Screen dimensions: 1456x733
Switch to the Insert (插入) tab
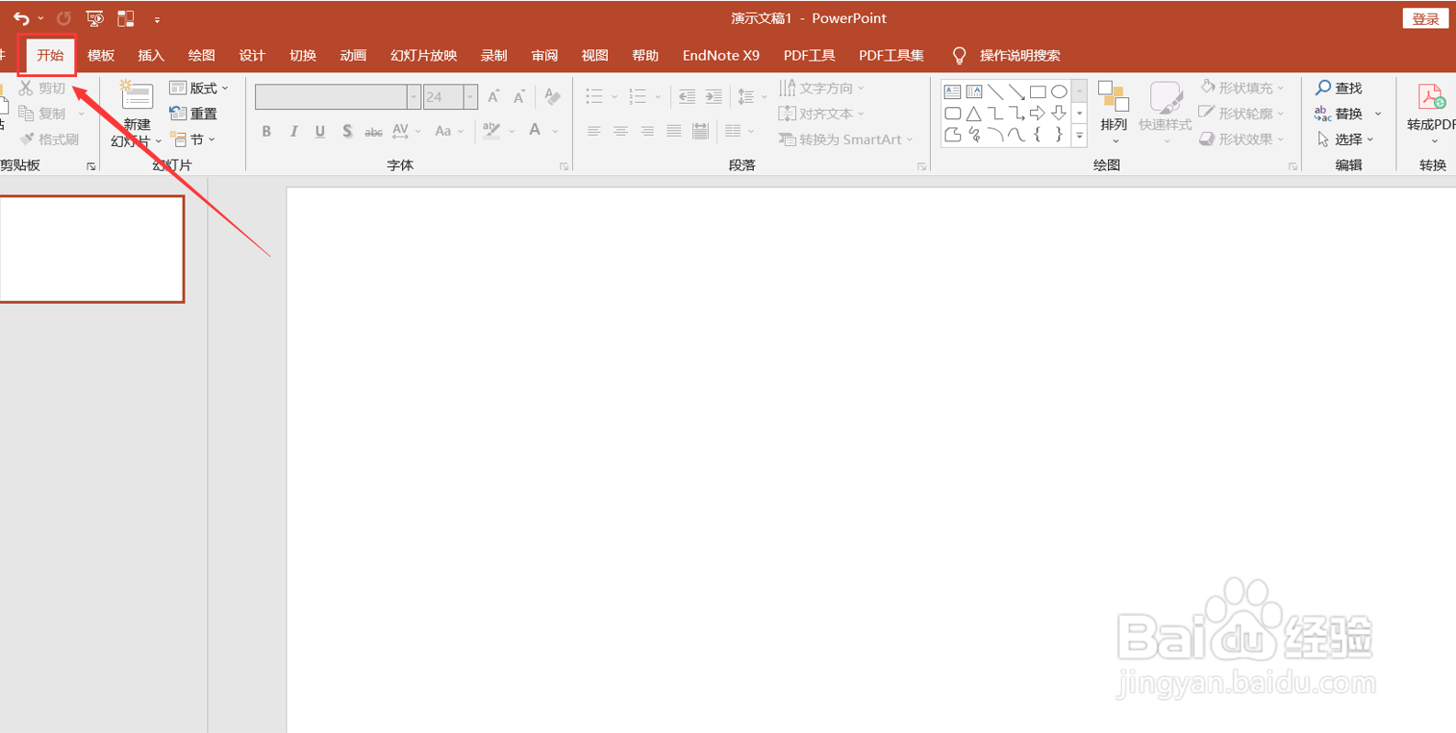point(151,55)
